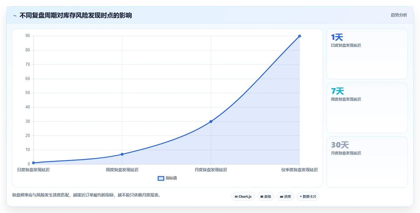Click the y-axis value 30

(28, 121)
